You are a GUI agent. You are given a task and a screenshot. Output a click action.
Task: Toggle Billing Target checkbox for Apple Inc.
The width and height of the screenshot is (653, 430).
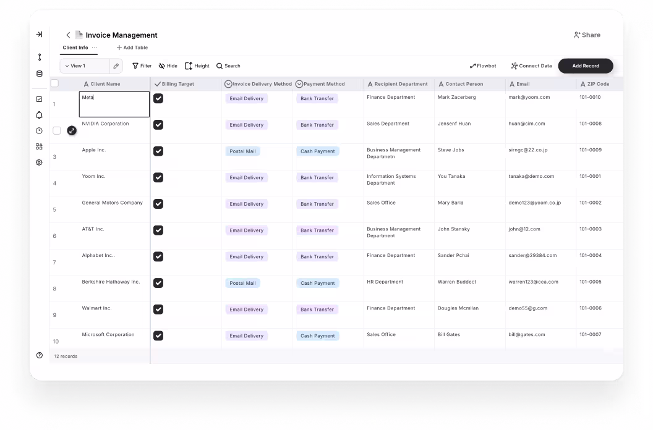[158, 151]
